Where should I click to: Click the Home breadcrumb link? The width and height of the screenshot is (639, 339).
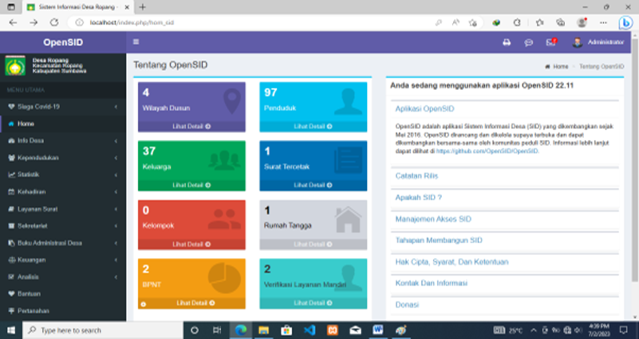(560, 67)
